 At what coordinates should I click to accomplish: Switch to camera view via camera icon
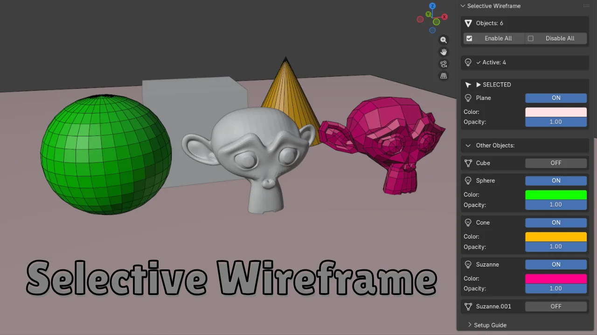[x=443, y=64]
